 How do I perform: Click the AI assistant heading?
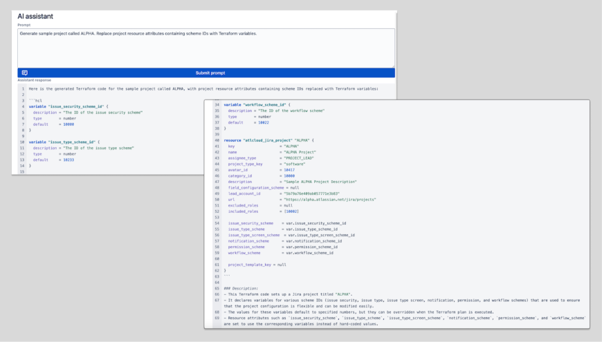coord(35,16)
